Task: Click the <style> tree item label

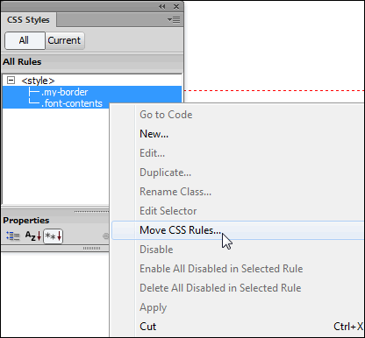Action: (x=38, y=81)
